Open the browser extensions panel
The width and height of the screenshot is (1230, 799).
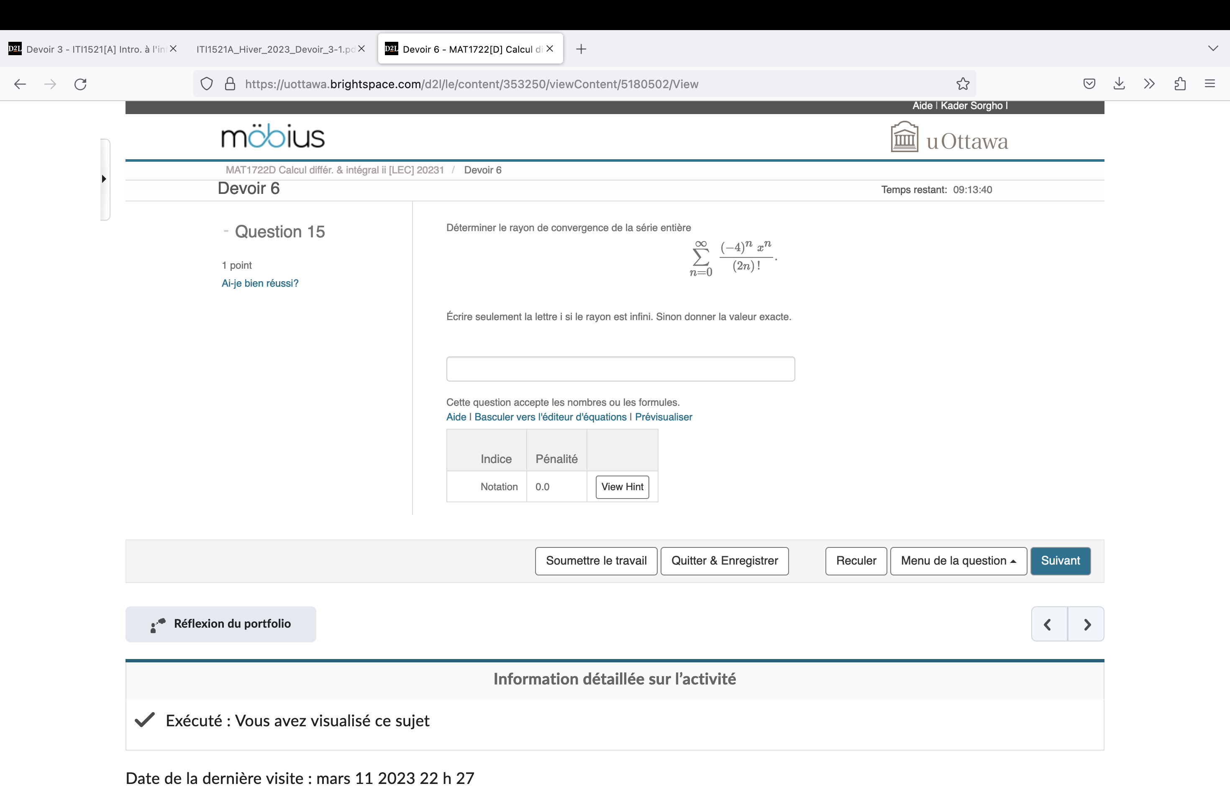[x=1180, y=84]
